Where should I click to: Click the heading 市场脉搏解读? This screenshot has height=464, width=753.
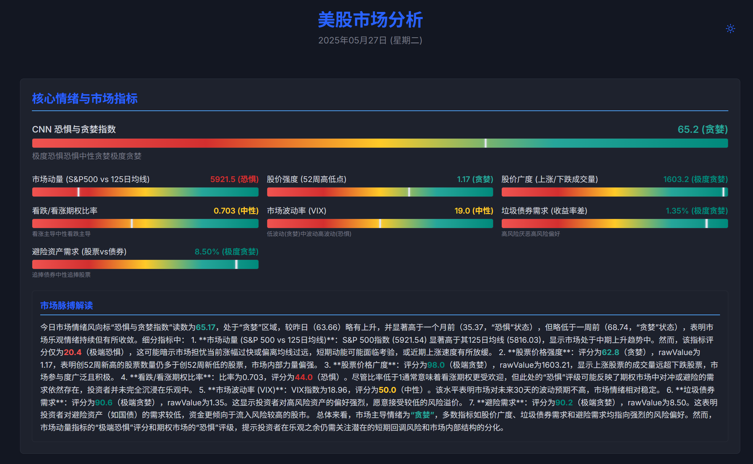[x=67, y=305]
